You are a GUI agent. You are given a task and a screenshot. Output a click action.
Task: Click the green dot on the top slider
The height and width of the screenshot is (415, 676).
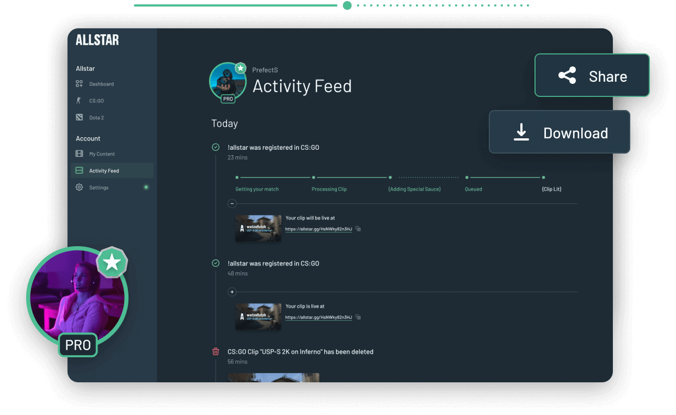(347, 5)
